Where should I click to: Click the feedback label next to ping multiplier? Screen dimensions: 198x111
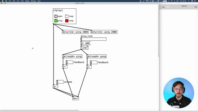click(x=79, y=62)
